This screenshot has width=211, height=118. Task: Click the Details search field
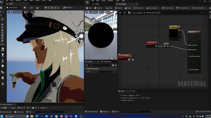pyautogui.click(x=98, y=65)
